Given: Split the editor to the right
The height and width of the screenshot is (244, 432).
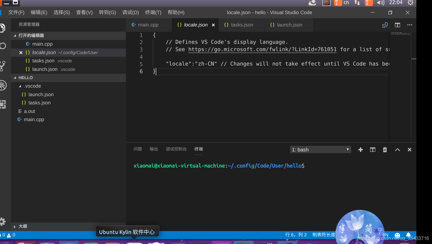Looking at the screenshot, I should click(397, 25).
